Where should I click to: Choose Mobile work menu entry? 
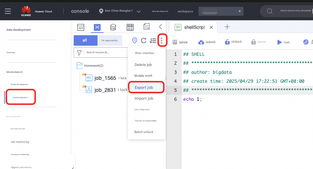143,76
